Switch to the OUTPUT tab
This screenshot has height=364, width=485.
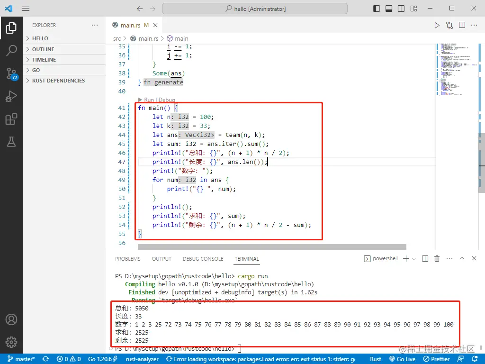tap(162, 259)
